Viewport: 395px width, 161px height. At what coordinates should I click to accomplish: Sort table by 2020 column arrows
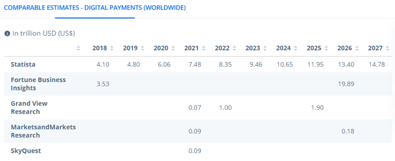pyautogui.click(x=173, y=48)
